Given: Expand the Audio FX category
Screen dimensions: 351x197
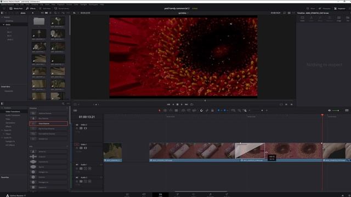Looking at the screenshot, I should click(2, 138).
